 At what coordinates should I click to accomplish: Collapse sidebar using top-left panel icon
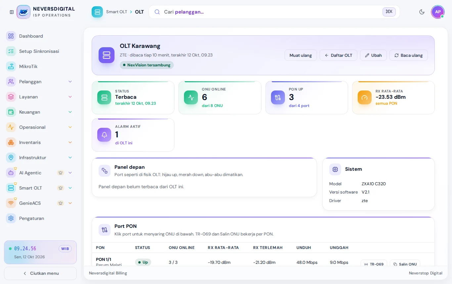coord(12,12)
